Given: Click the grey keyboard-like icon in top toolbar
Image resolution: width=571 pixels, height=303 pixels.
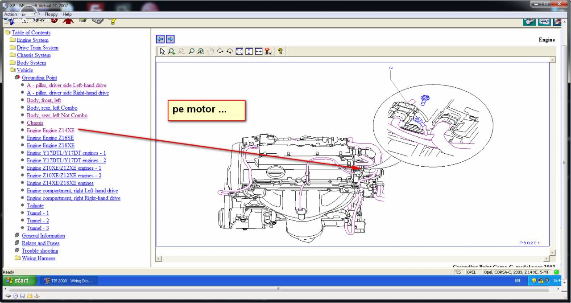Looking at the screenshot, I should [x=98, y=20].
